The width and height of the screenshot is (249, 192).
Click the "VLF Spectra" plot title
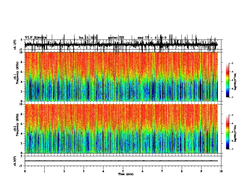click(x=36, y=37)
